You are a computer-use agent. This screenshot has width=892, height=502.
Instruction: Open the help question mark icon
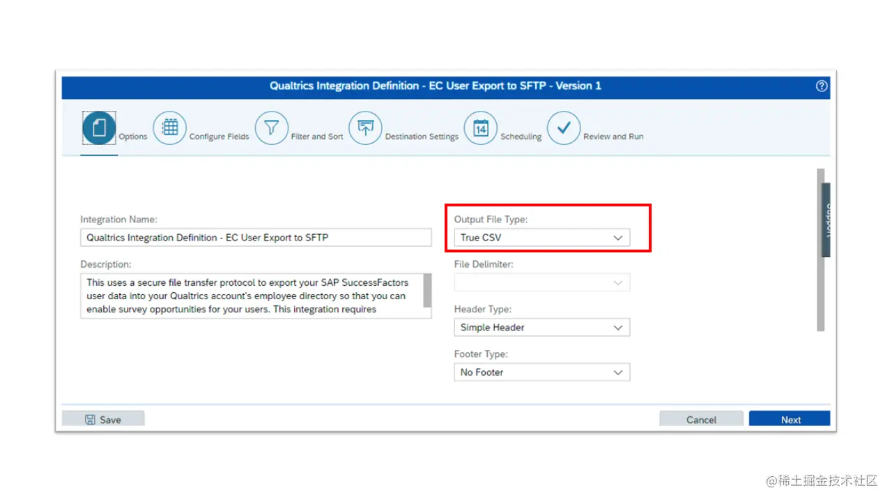(x=822, y=86)
